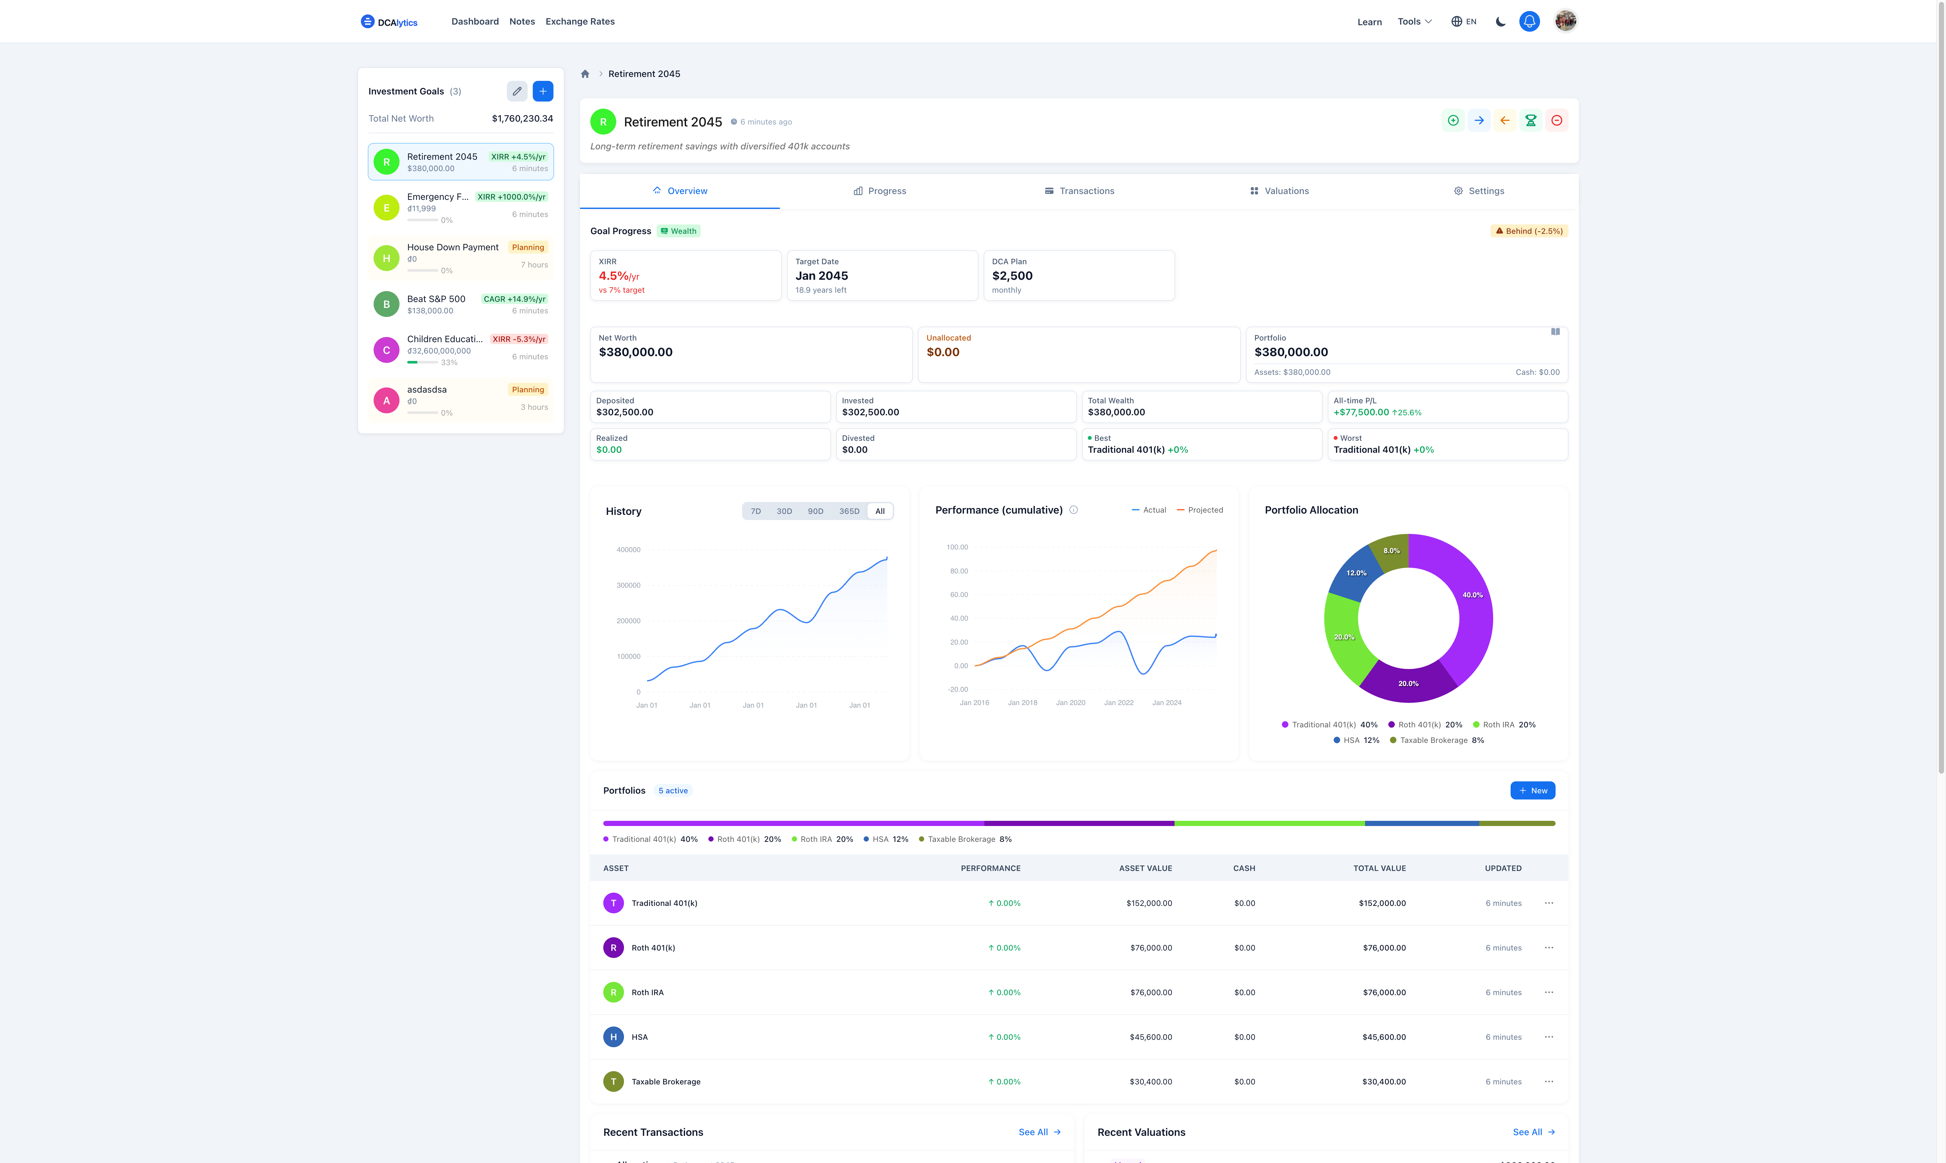Image resolution: width=1946 pixels, height=1163 pixels.
Task: Open the notifications bell icon
Action: [x=1529, y=21]
